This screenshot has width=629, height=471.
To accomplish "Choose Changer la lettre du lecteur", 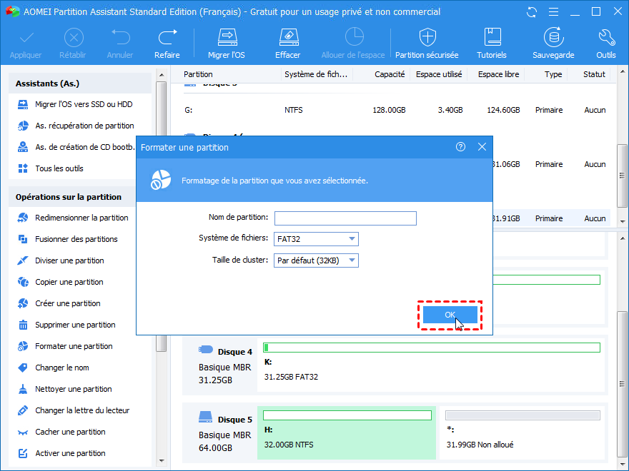I will coord(74,410).
